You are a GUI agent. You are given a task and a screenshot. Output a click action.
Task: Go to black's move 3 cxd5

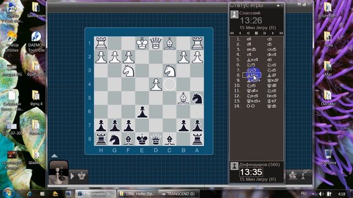pyautogui.click(x=272, y=50)
